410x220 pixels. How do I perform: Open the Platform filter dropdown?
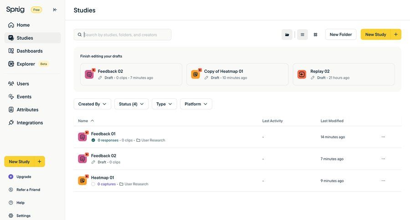coord(196,104)
